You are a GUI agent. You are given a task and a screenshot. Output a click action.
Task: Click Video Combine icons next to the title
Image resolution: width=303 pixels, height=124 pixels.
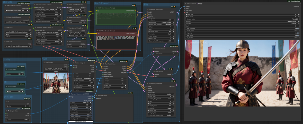tap(200, 3)
